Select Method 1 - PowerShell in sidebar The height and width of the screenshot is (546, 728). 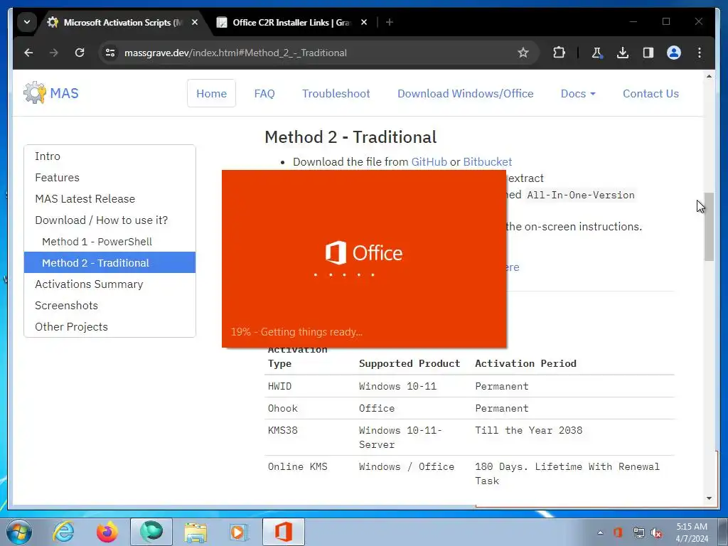click(x=109, y=242)
